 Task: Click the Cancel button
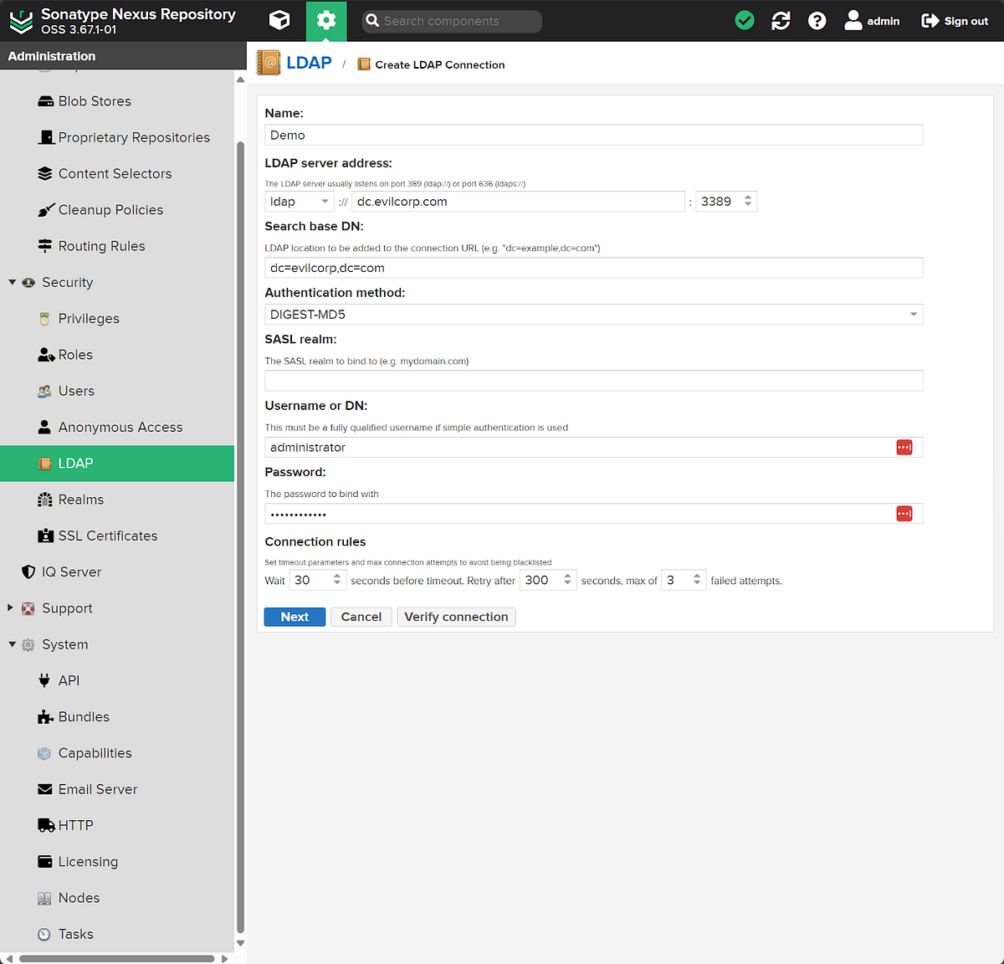(361, 617)
